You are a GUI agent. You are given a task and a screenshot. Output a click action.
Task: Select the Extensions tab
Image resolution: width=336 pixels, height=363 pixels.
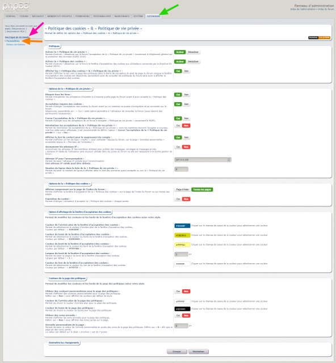click(153, 16)
